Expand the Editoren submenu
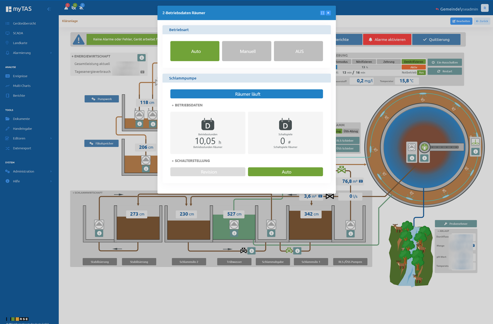This screenshot has height=324, width=493. coord(51,138)
